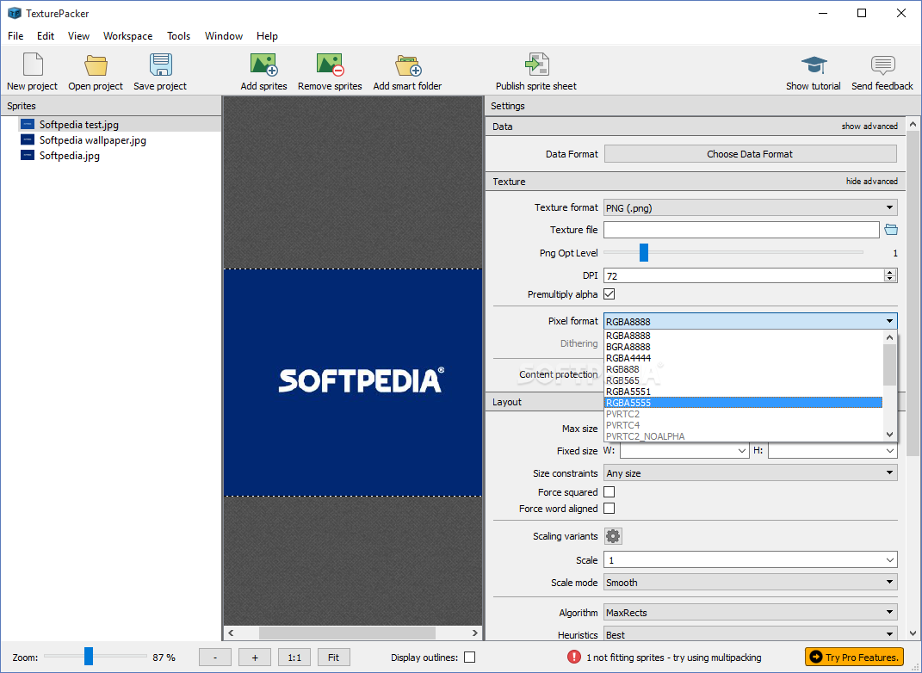Click the Publish sprite sheet icon
922x673 pixels.
(536, 64)
